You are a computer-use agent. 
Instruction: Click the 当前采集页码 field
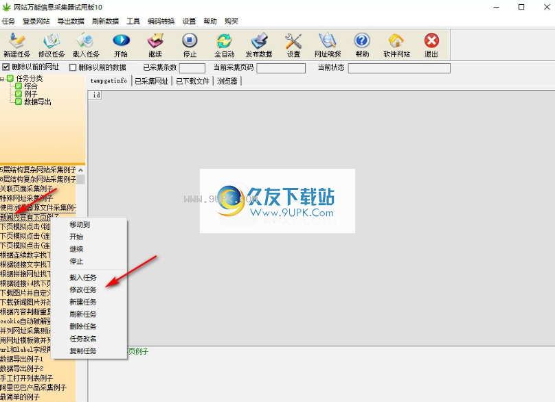[281, 68]
